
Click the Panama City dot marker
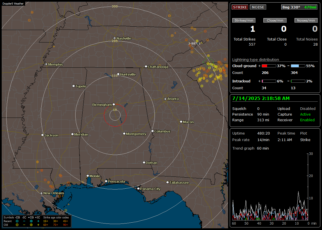(138, 188)
